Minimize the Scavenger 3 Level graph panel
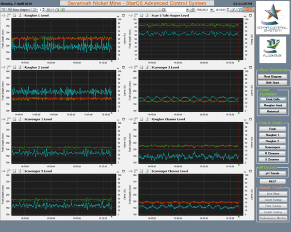 [x=245, y=68]
